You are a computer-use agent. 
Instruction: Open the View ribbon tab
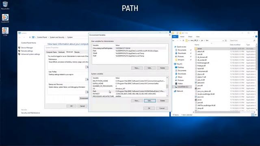pyautogui.click(x=198, y=36)
